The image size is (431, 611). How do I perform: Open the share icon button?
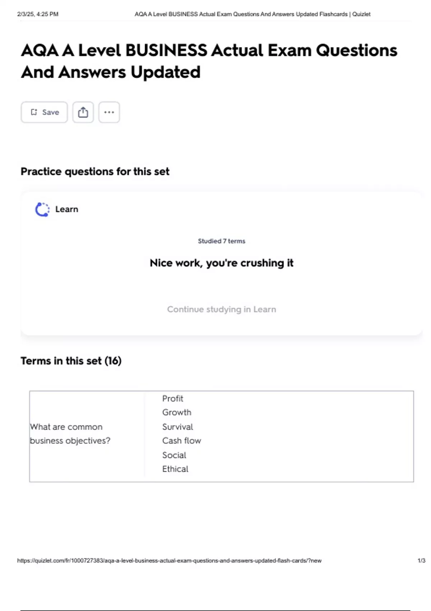tap(83, 112)
